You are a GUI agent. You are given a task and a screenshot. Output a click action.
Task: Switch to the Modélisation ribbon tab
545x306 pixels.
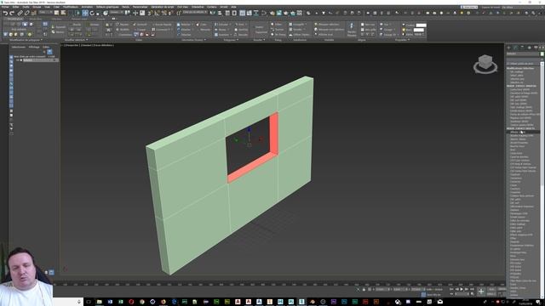(14, 19)
